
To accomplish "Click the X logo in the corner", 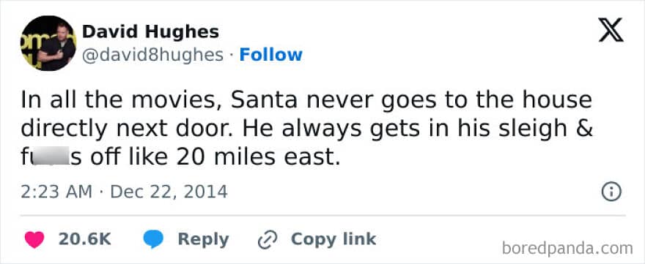I will click(611, 32).
